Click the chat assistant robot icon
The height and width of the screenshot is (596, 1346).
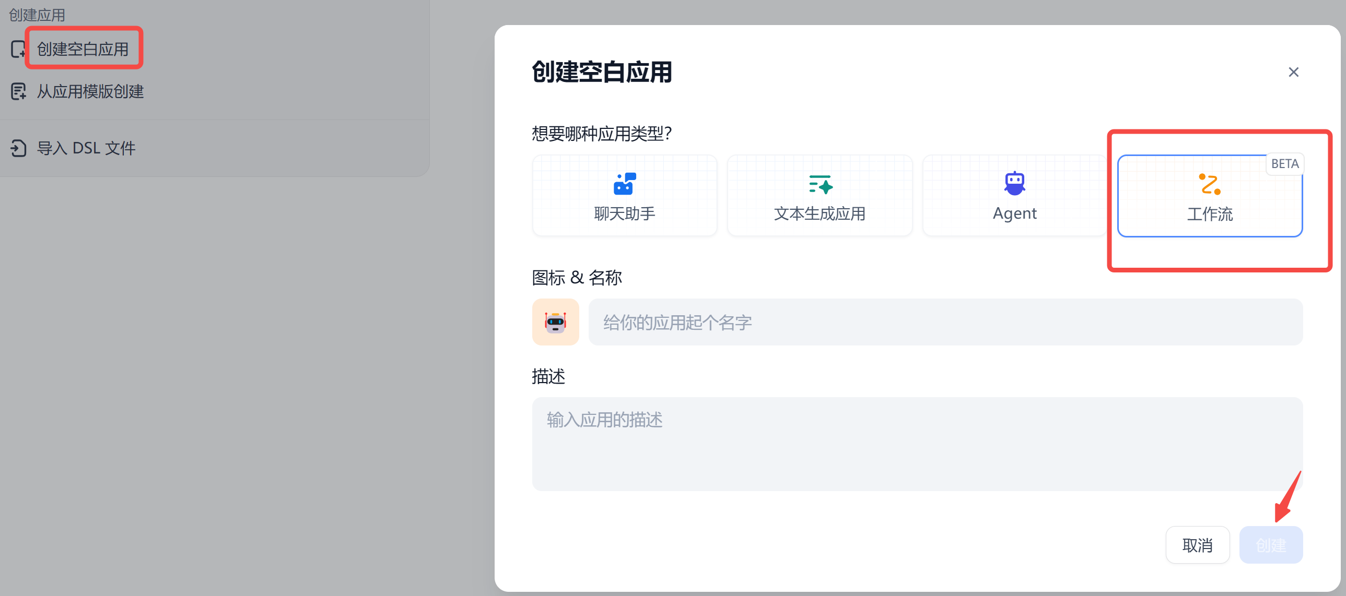pyautogui.click(x=624, y=184)
